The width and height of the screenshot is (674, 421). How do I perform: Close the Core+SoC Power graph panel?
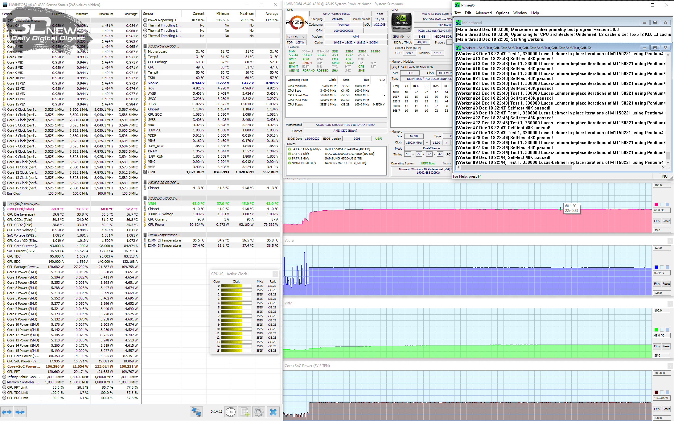pos(670,366)
